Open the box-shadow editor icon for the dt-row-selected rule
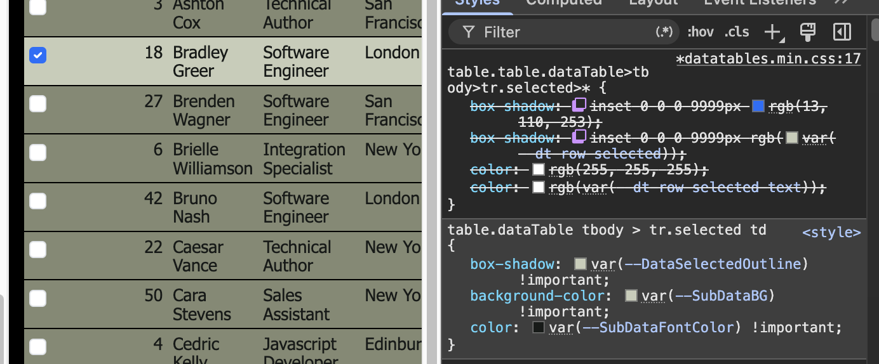 click(x=579, y=136)
